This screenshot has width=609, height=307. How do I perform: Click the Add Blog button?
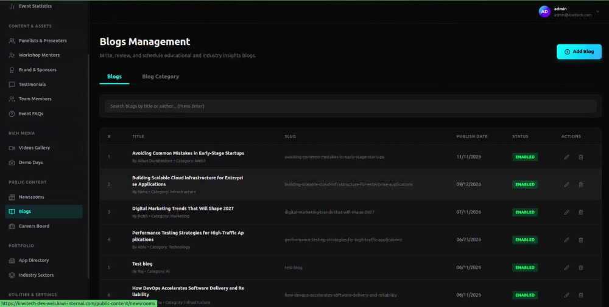pyautogui.click(x=579, y=52)
